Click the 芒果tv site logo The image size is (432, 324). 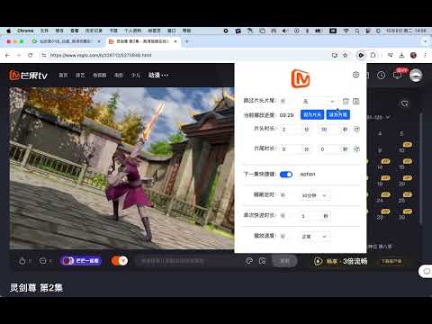(28, 75)
